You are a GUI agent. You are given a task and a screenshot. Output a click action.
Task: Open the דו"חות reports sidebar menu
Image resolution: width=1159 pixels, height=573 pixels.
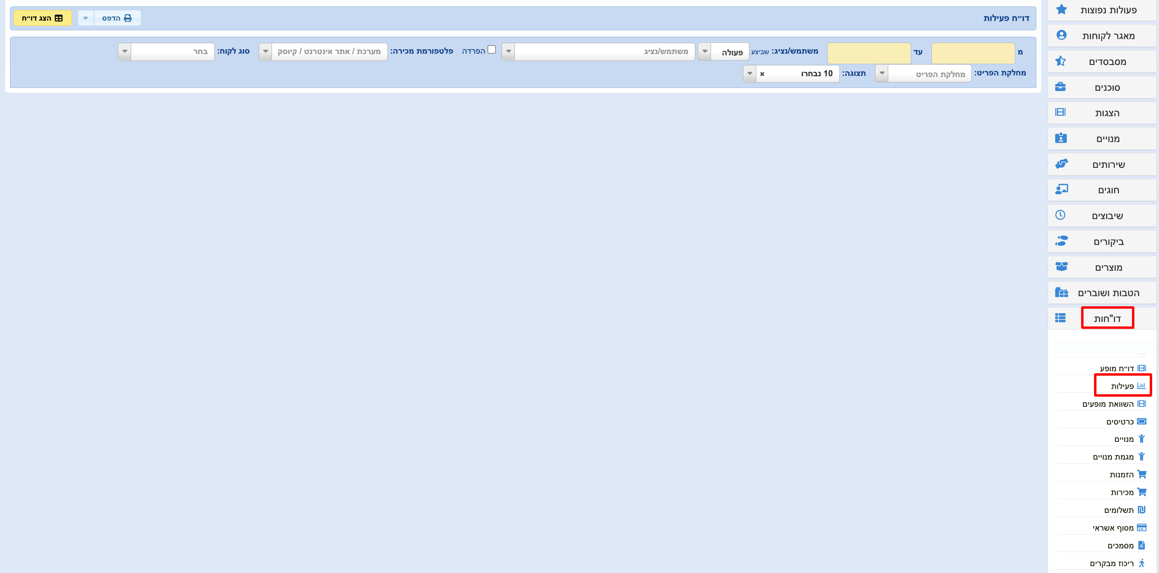tap(1103, 318)
